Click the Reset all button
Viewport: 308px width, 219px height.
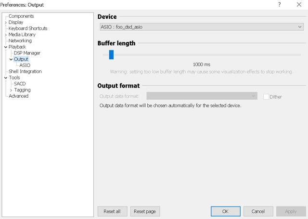pos(112,211)
